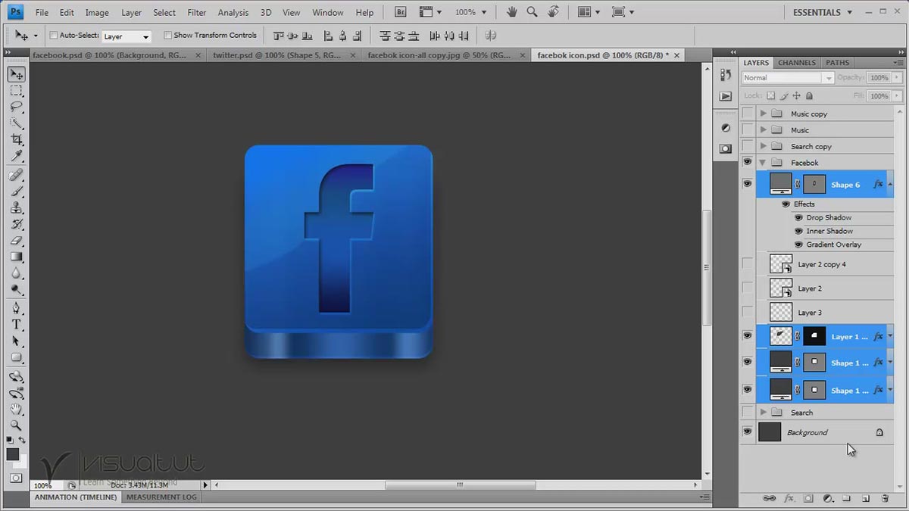Expand the Music copy layer group
This screenshot has height=511, width=909.
point(764,113)
